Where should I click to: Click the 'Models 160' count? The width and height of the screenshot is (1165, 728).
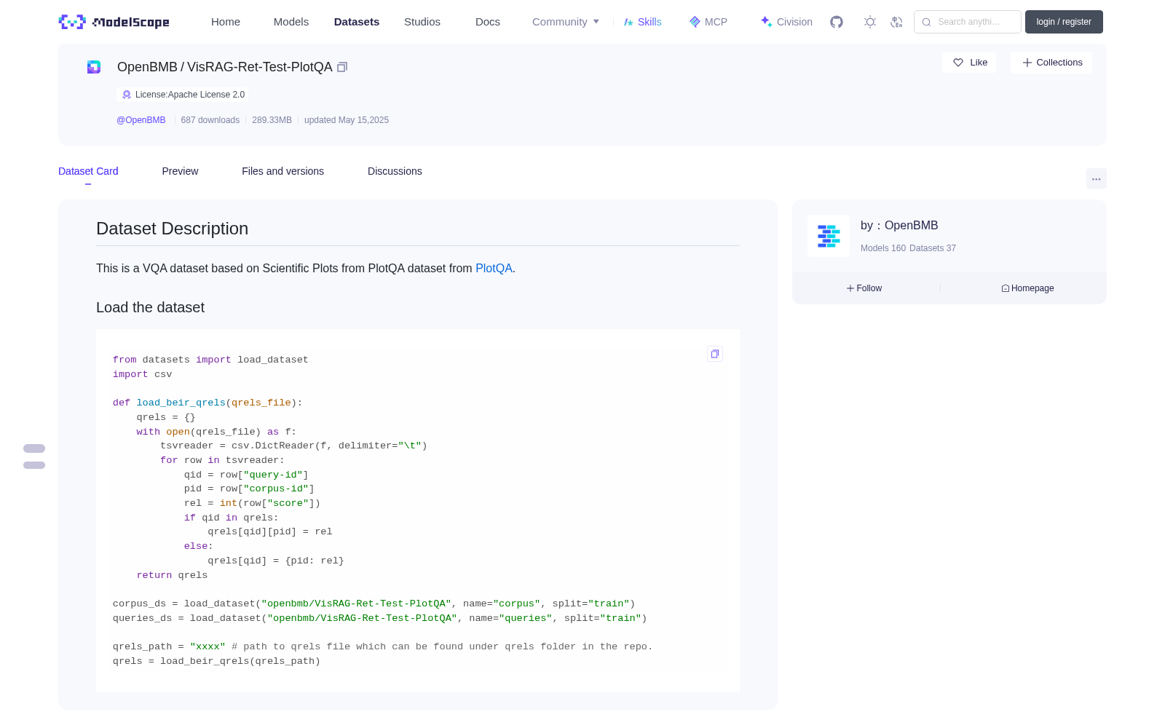pos(883,248)
